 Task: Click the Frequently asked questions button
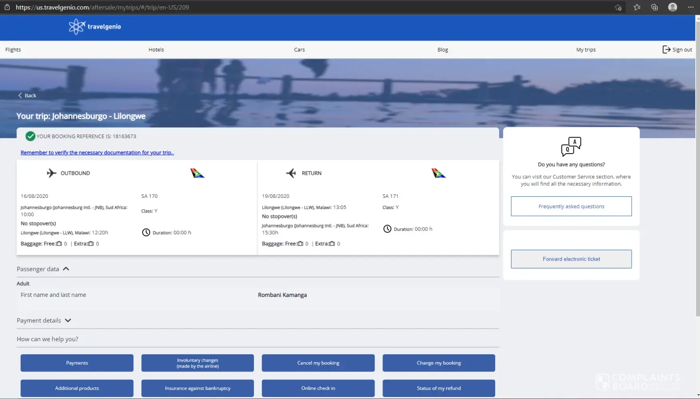pyautogui.click(x=571, y=206)
